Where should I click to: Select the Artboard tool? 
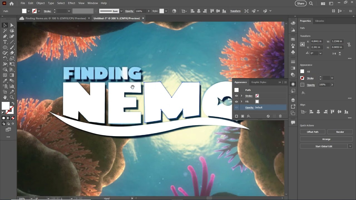(5, 92)
